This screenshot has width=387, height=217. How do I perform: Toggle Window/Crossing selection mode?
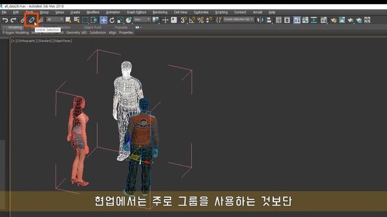[x=94, y=20]
